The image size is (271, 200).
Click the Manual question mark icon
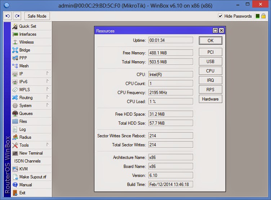coord(15,185)
